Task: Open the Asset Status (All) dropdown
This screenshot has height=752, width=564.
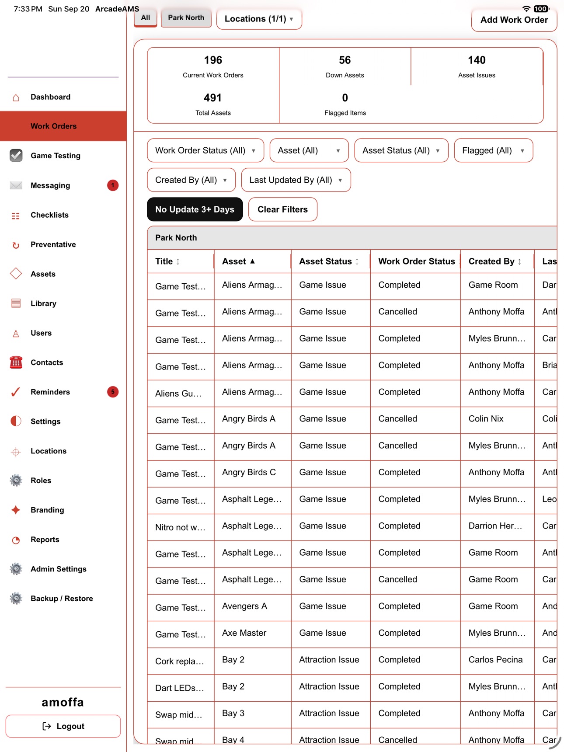Action: 401,150
